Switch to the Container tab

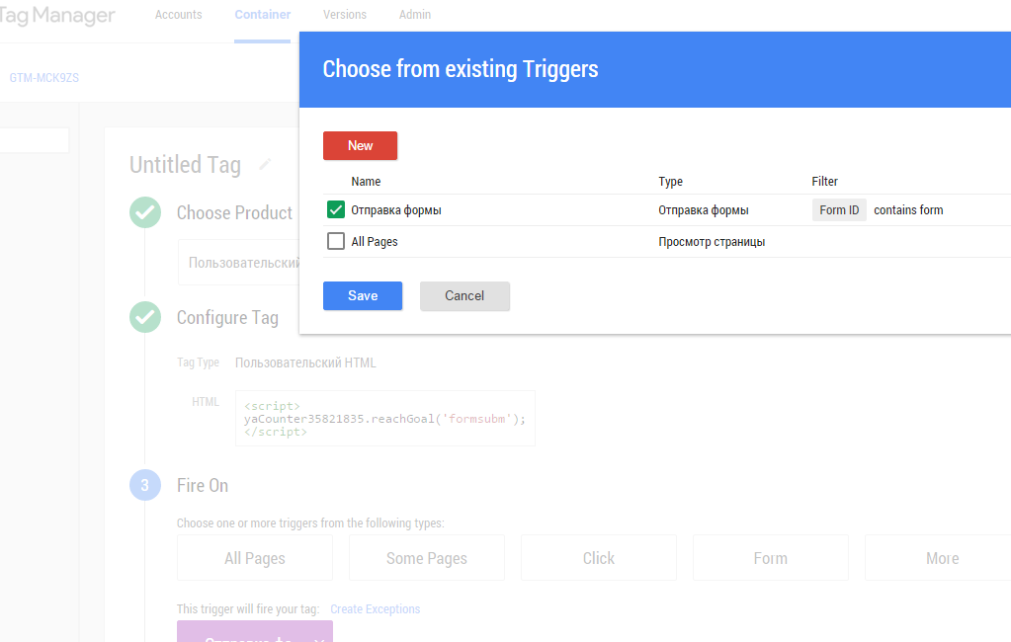(263, 14)
